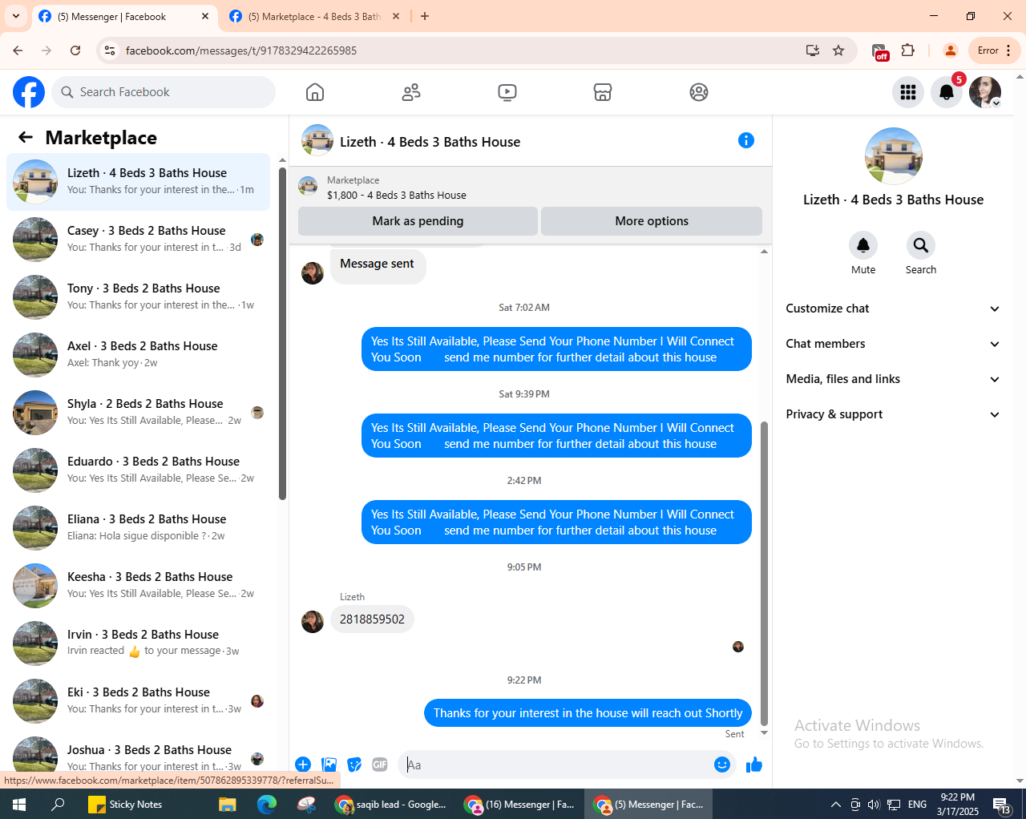Switch to the Marketplace 4 Beds browser tab
1026x819 pixels.
pos(315,16)
